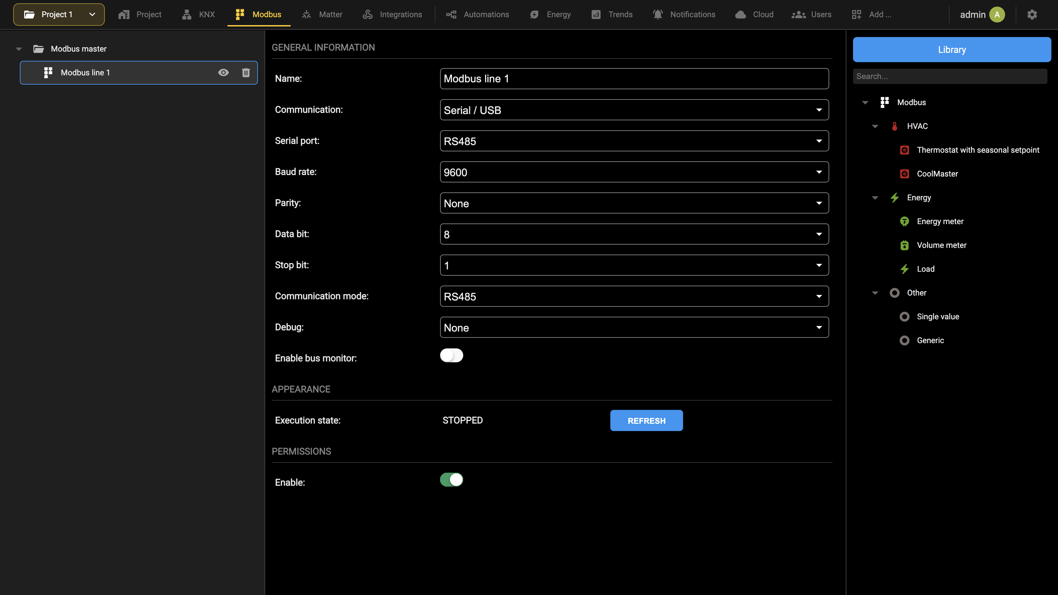1058x595 pixels.
Task: Toggle visibility eye for Modbus line 1
Action: click(224, 73)
